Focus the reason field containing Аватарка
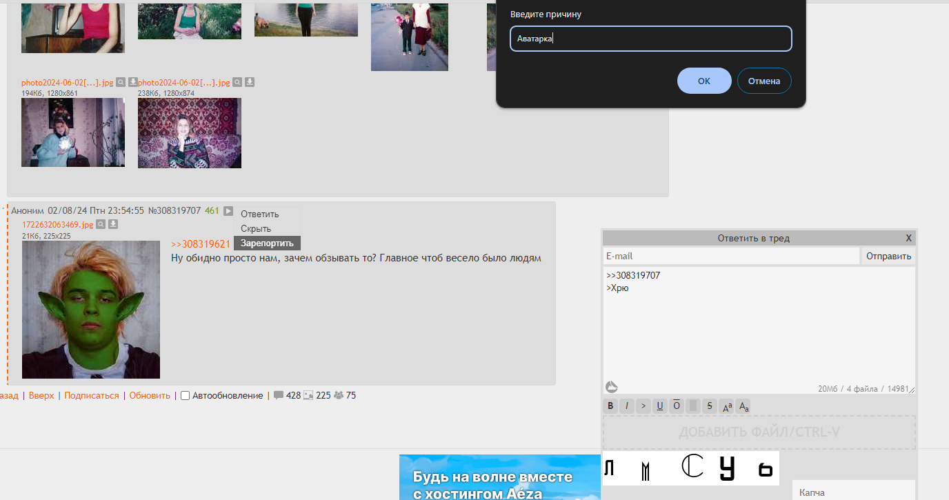Viewport: 949px width, 500px height. [651, 39]
